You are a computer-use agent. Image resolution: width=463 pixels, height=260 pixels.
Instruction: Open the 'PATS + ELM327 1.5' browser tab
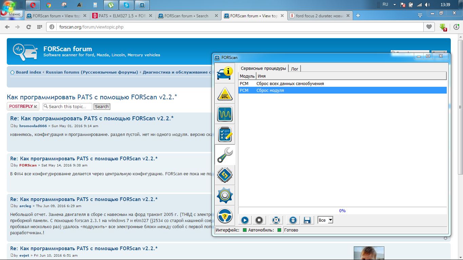point(122,16)
